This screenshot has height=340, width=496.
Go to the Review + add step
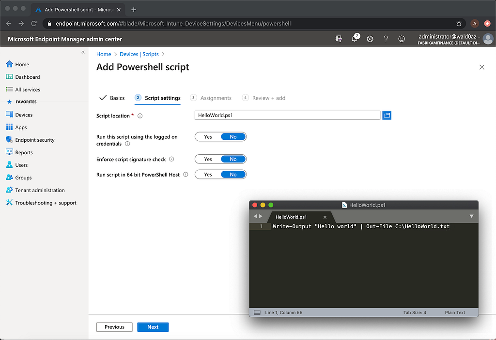coord(263,98)
